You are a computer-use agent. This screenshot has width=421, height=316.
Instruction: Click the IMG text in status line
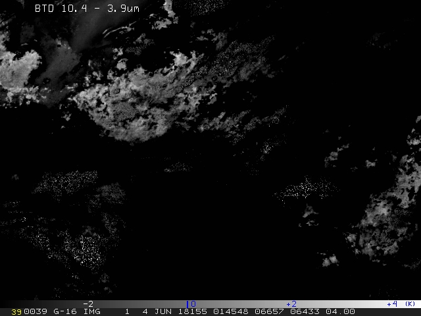click(93, 311)
